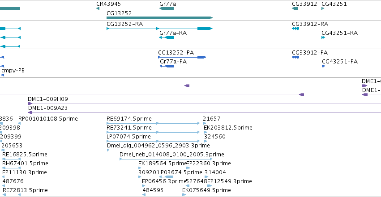
Task: Select the CG43251 gene arrow
Action: pos(323,8)
